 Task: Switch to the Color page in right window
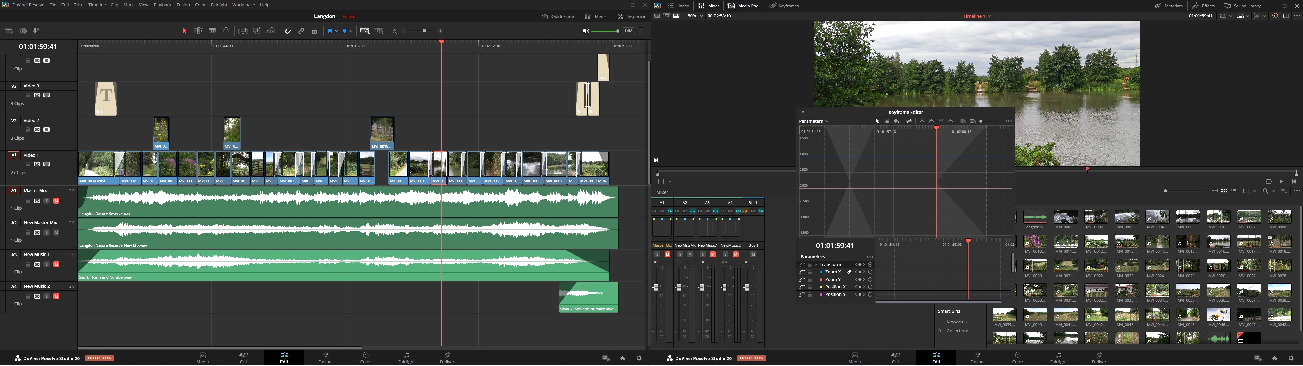[x=1017, y=358]
